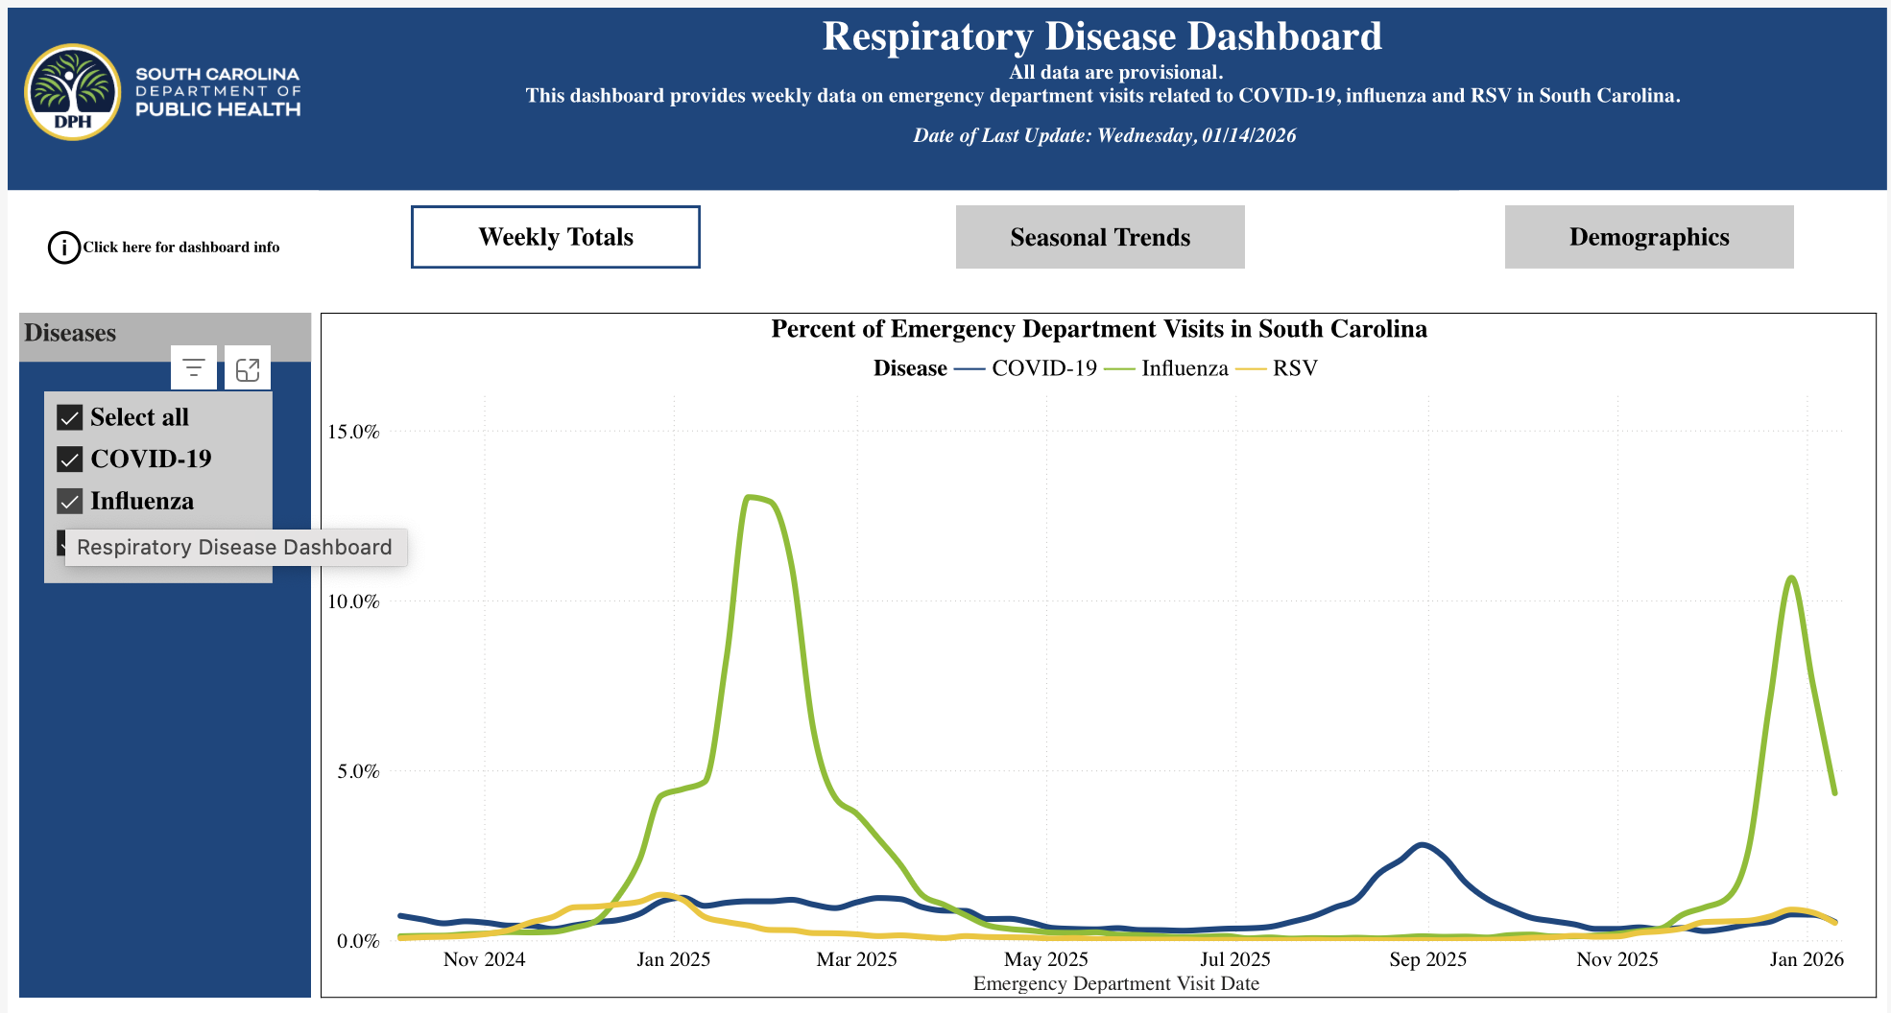Click the Diseases slicer header
Screen dimensions: 1891x1013
70,333
